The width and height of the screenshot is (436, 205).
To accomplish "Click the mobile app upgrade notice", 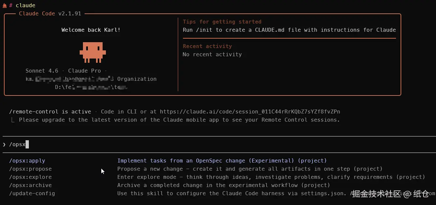I will point(179,120).
